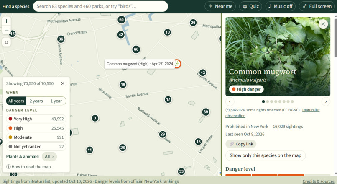This screenshot has height=184, width=337.
Task: Click the Showing 70,550 of 70,550 text
Action: pyautogui.click(x=30, y=83)
